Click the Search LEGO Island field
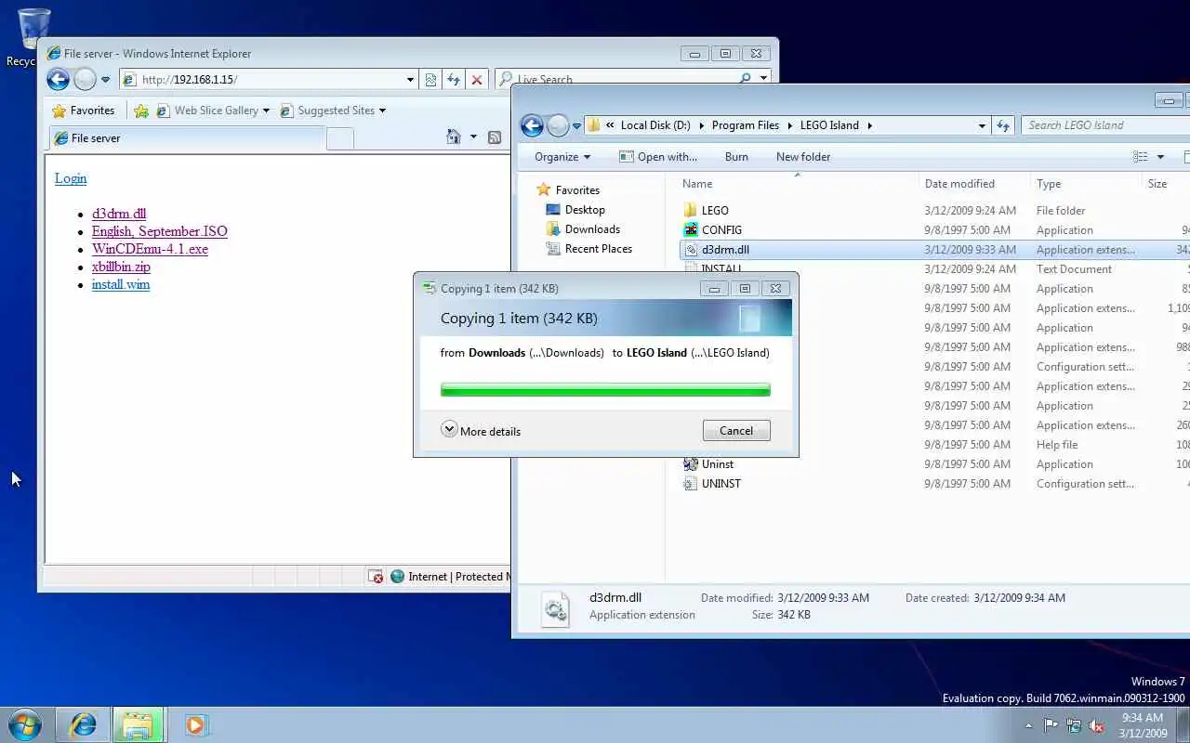 coord(1104,125)
